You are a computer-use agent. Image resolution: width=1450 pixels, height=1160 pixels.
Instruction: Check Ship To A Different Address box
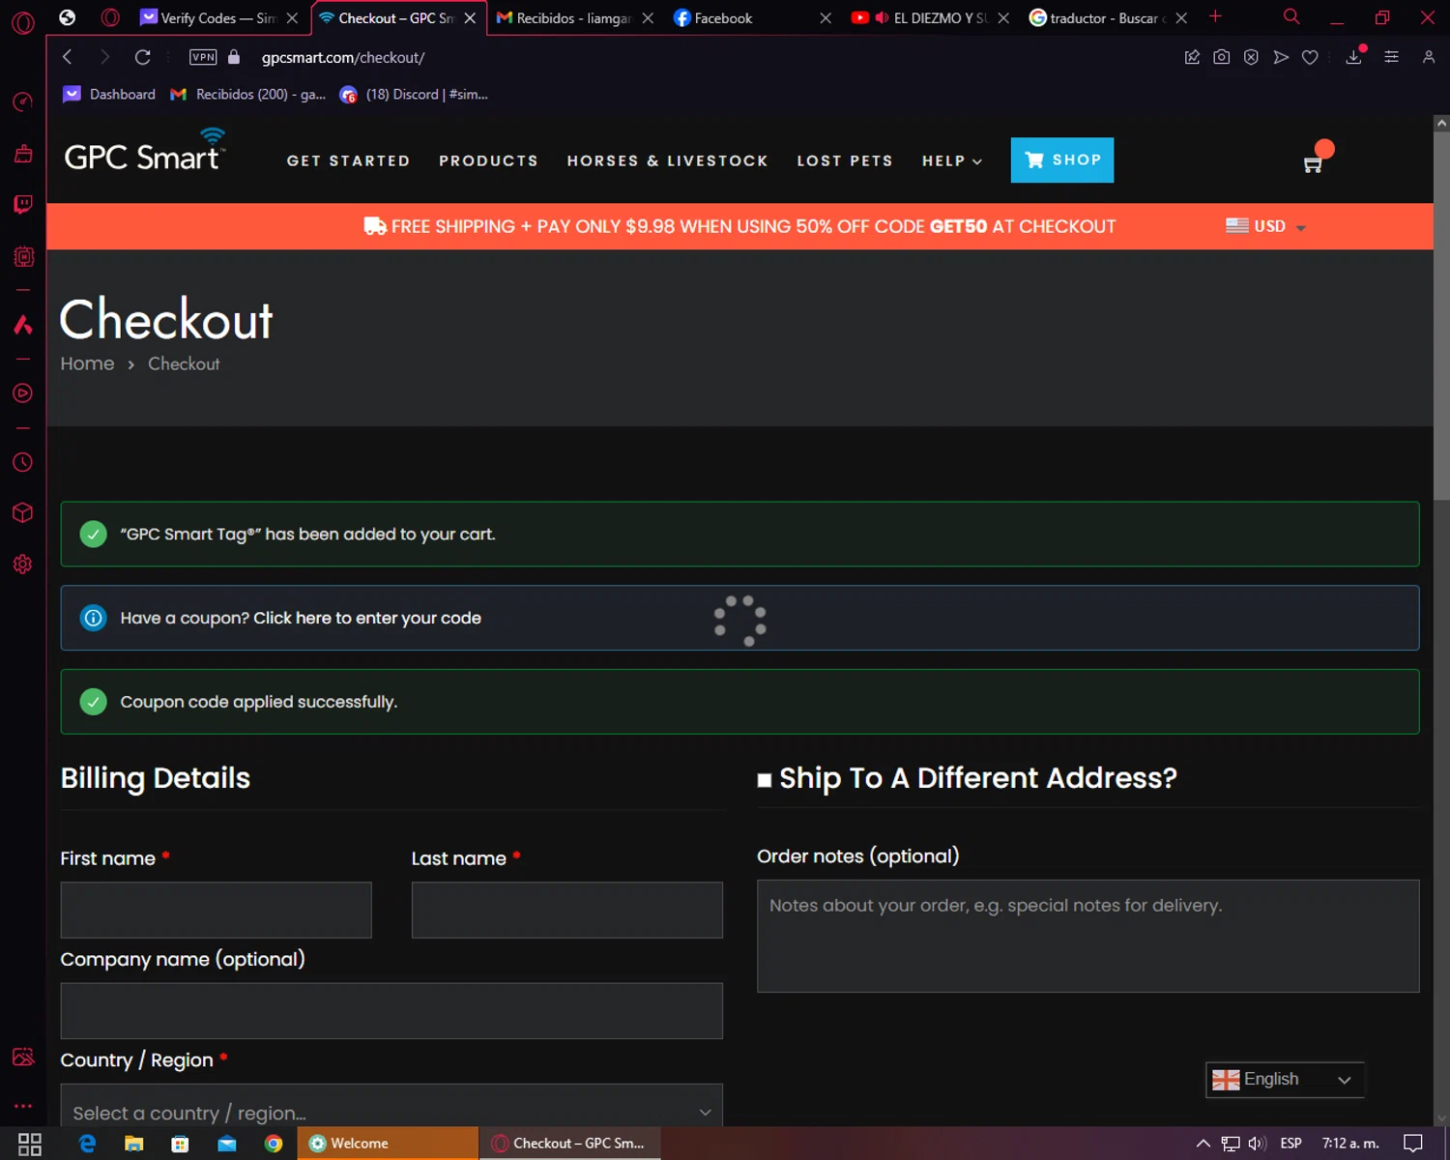[x=765, y=780]
